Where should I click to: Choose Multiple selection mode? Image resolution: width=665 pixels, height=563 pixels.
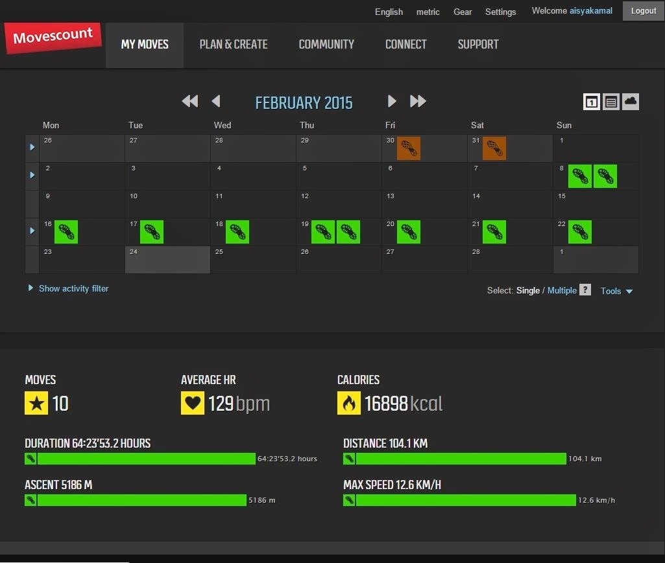(562, 291)
